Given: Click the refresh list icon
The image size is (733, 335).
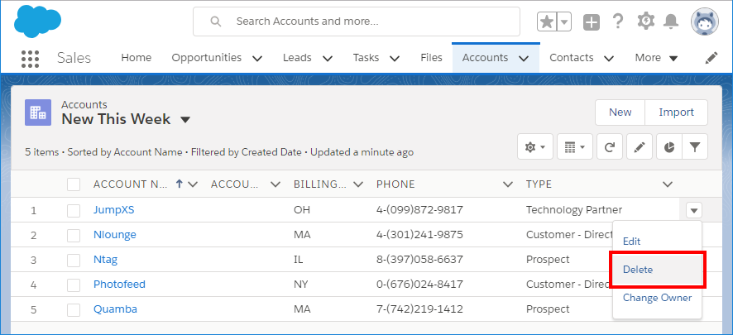Looking at the screenshot, I should pos(609,147).
